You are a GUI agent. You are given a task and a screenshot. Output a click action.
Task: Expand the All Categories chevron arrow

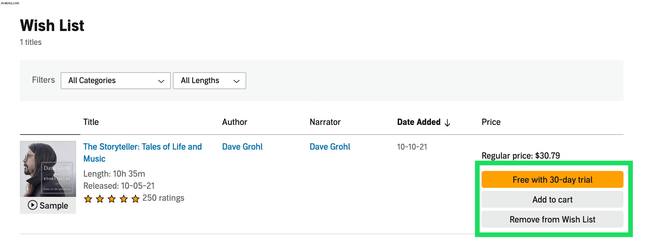[161, 81]
